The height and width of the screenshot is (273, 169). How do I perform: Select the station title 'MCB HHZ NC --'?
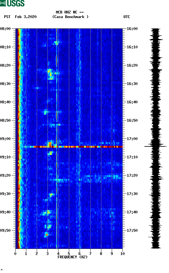[69, 12]
